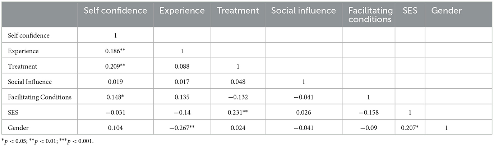
Task: Click the Treatment column header
Action: pyautogui.click(x=238, y=11)
